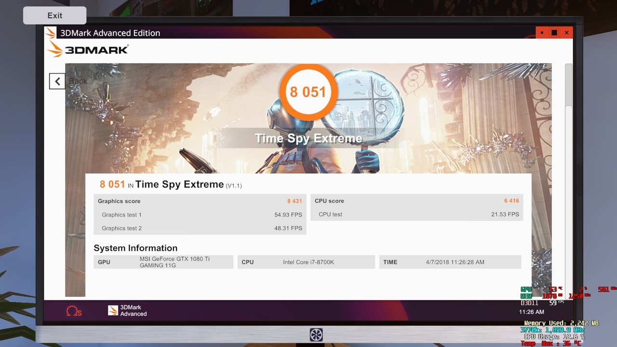This screenshot has width=617, height=347.
Task: Select the CPU score row
Action: coord(417,201)
